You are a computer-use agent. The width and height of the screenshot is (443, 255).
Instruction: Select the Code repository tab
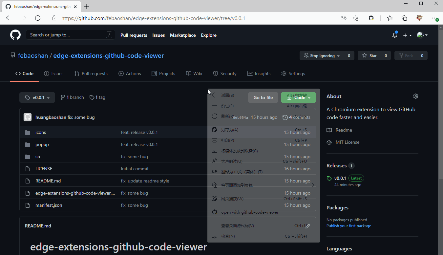click(x=25, y=74)
